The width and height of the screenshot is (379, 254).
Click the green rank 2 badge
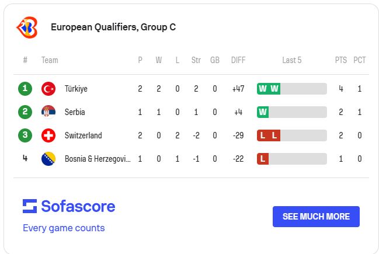point(25,112)
